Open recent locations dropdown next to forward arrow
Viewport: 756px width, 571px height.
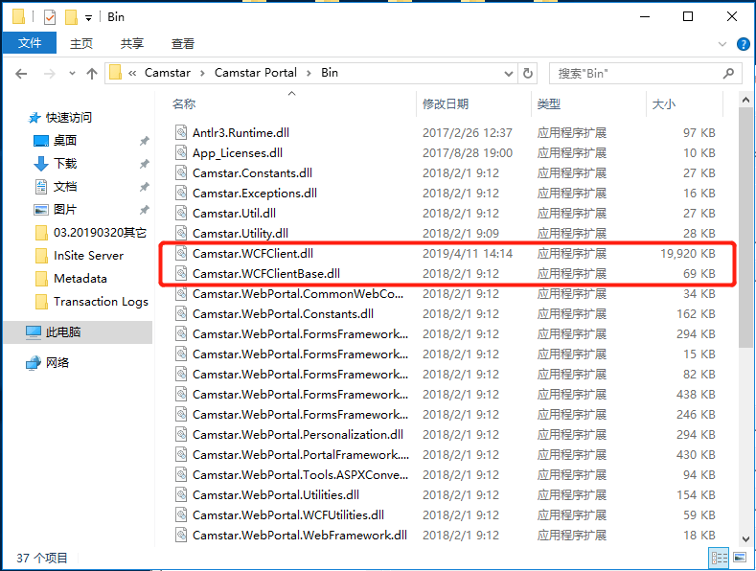pos(72,73)
